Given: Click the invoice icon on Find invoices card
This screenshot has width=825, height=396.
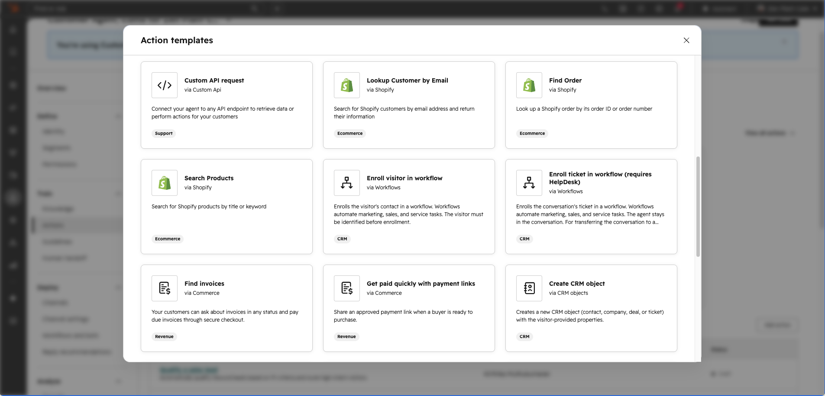Looking at the screenshot, I should 165,288.
